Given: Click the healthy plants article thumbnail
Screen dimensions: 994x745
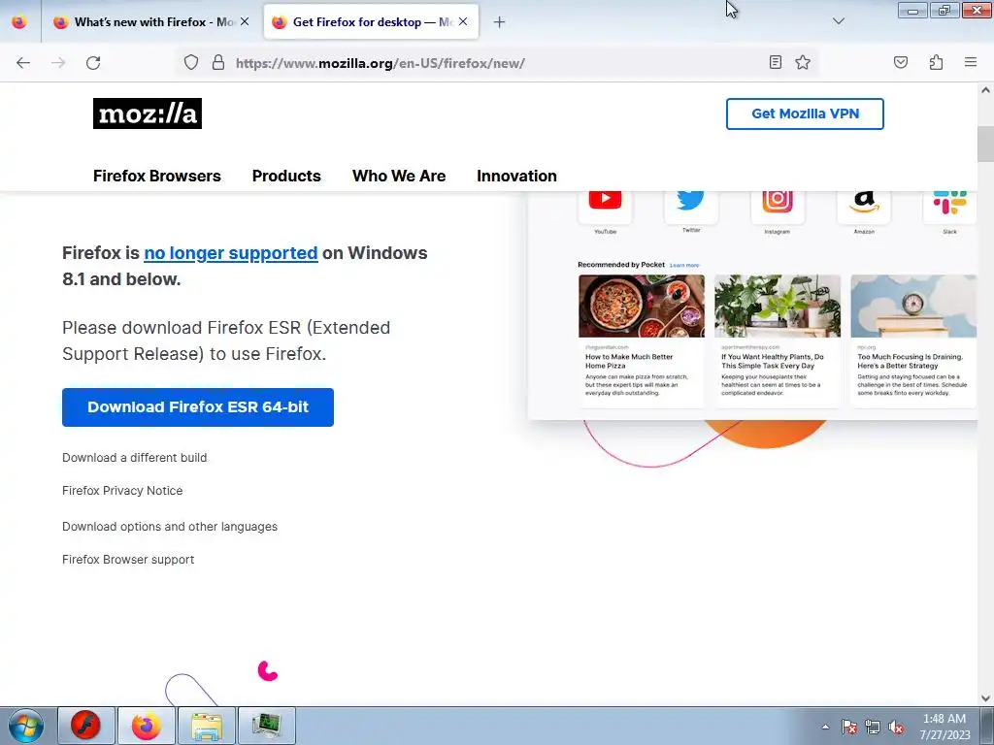Looking at the screenshot, I should click(x=778, y=306).
